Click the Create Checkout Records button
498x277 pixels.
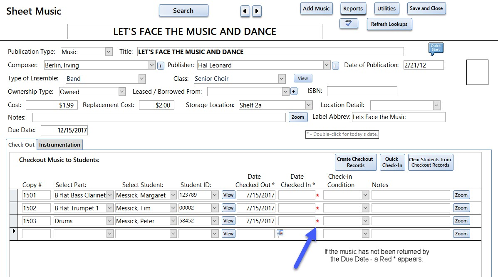(x=355, y=162)
